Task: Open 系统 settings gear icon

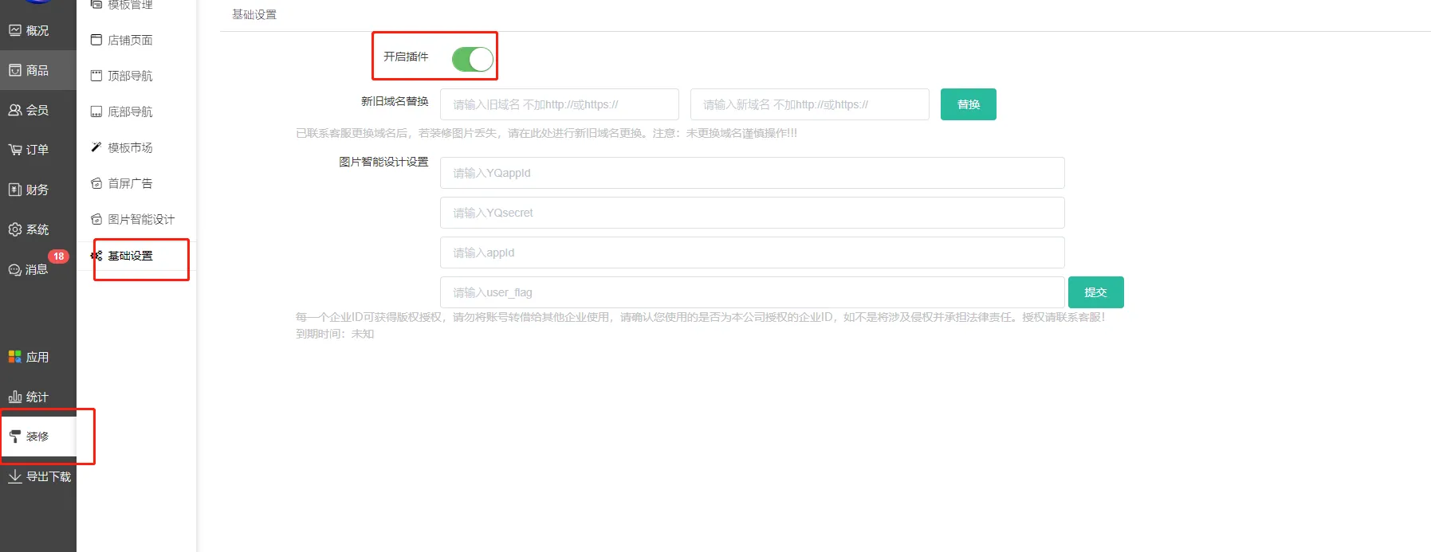Action: point(15,229)
